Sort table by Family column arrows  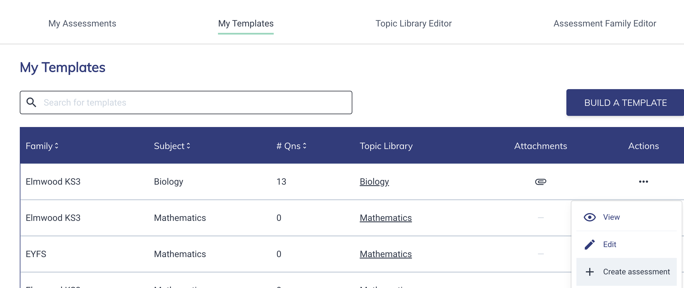(57, 146)
